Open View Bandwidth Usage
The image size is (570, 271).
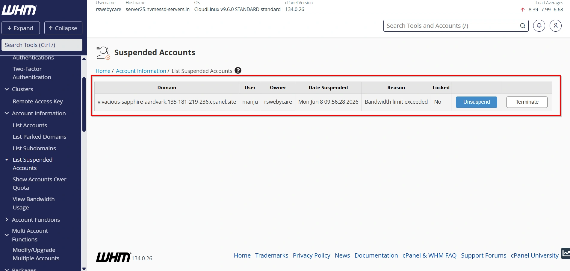coord(34,203)
